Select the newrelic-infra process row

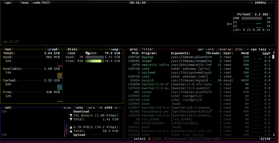tap(199, 65)
